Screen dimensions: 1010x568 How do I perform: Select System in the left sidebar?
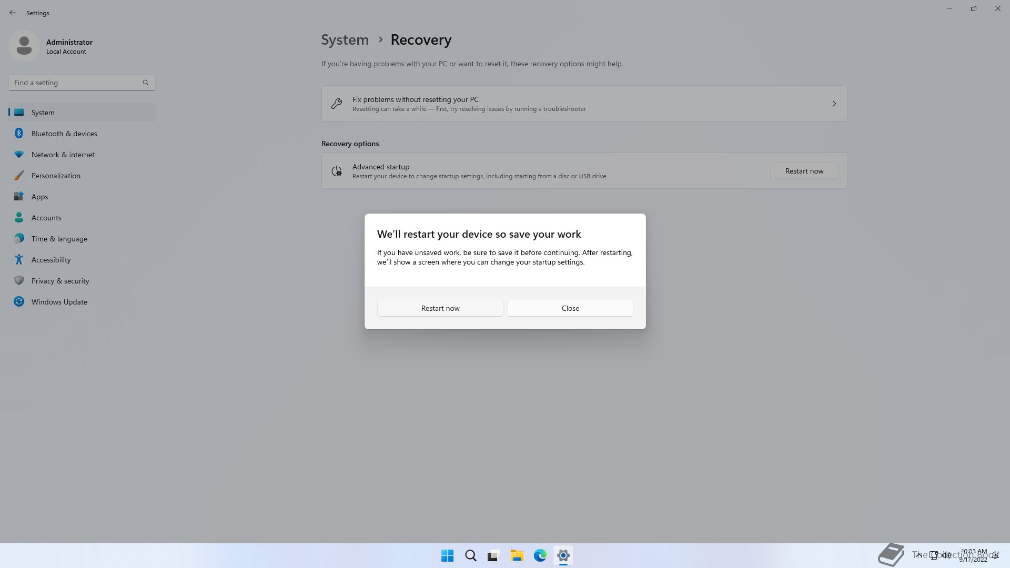click(43, 113)
